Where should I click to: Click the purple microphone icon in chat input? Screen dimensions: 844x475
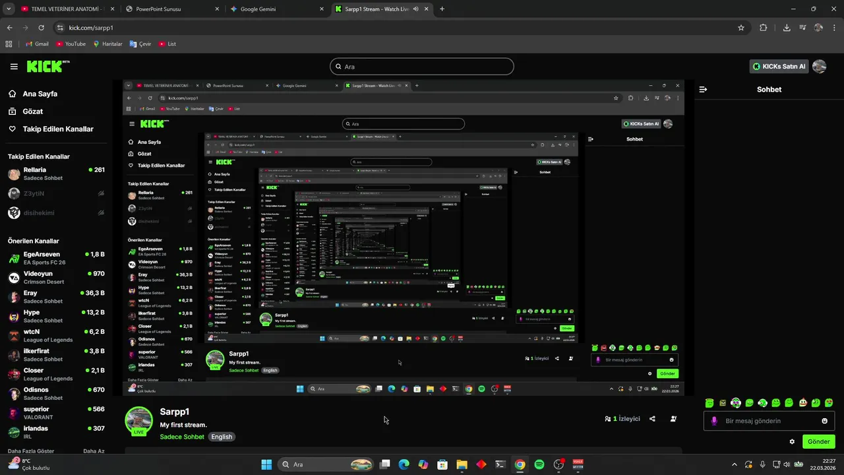pos(714,421)
